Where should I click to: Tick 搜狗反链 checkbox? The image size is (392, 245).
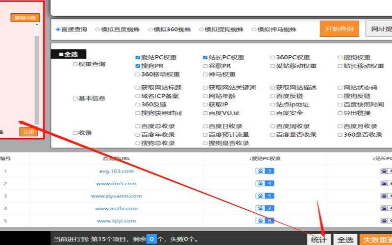tap(340, 96)
